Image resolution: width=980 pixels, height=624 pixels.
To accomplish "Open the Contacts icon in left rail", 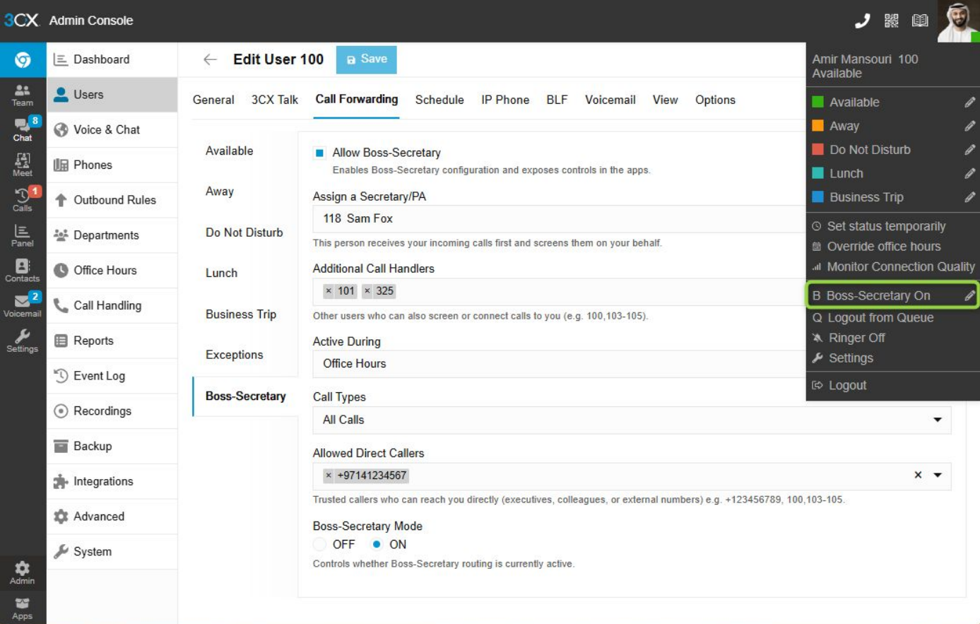I will click(23, 269).
